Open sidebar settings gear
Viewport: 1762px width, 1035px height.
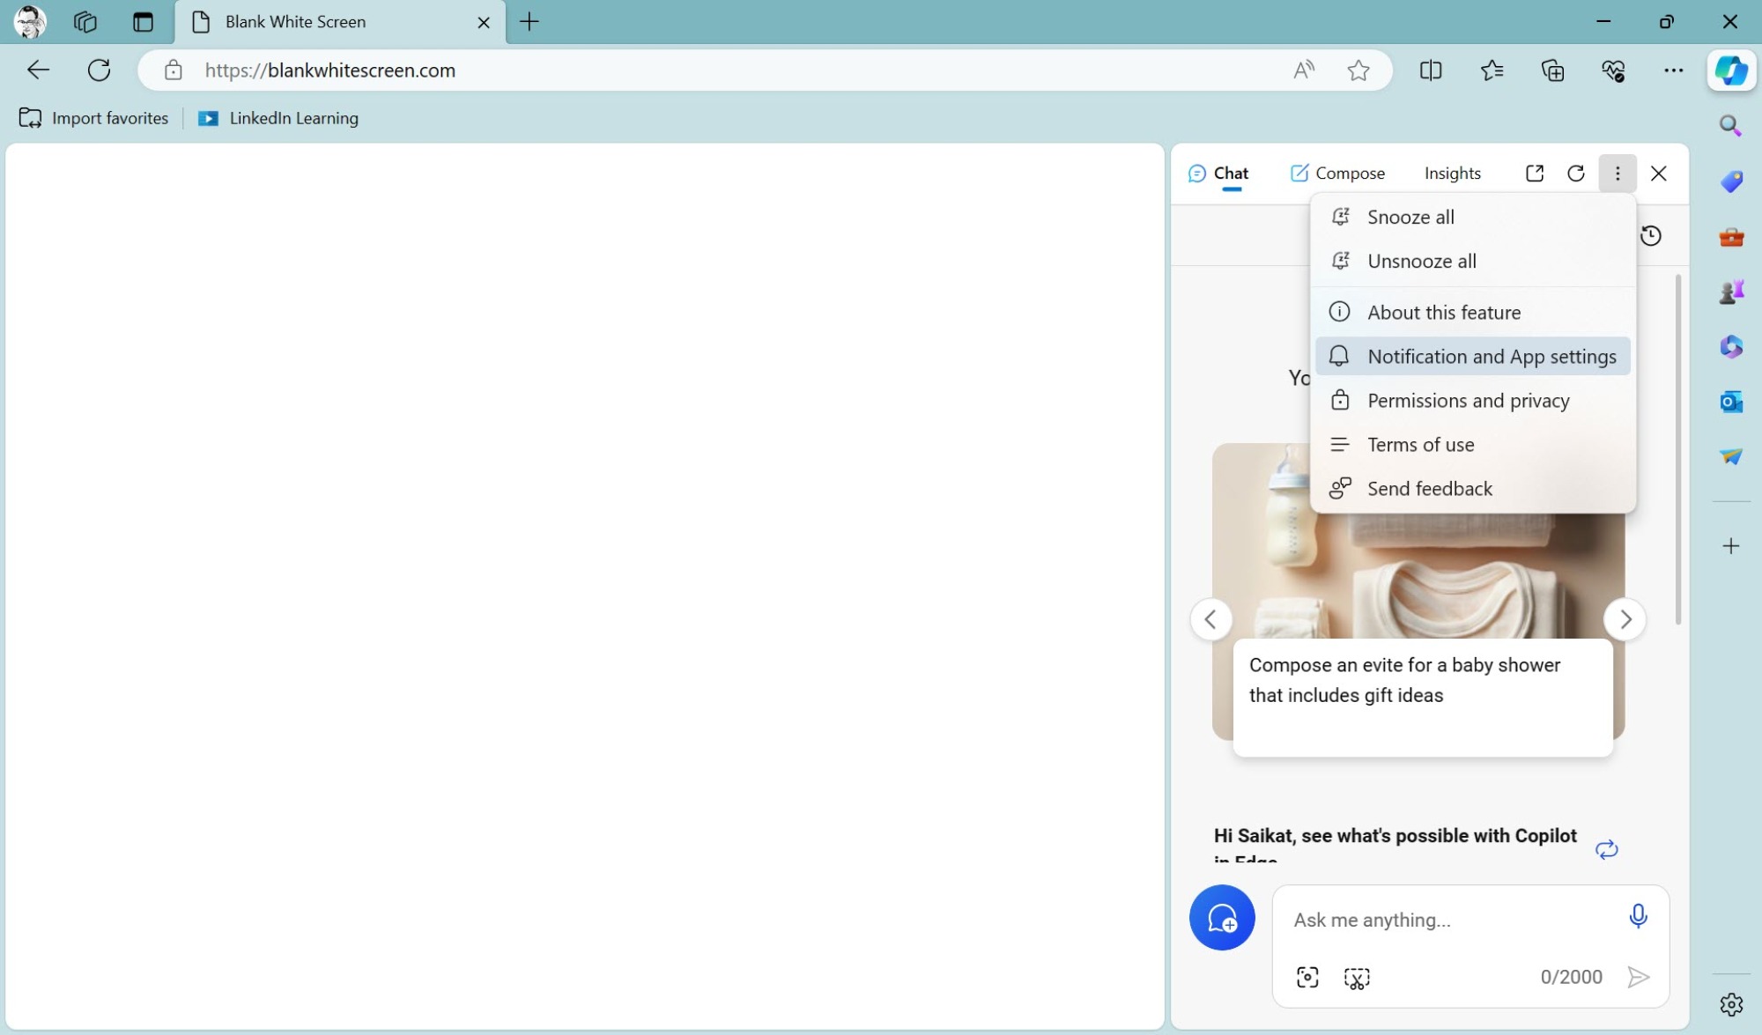1731,1004
